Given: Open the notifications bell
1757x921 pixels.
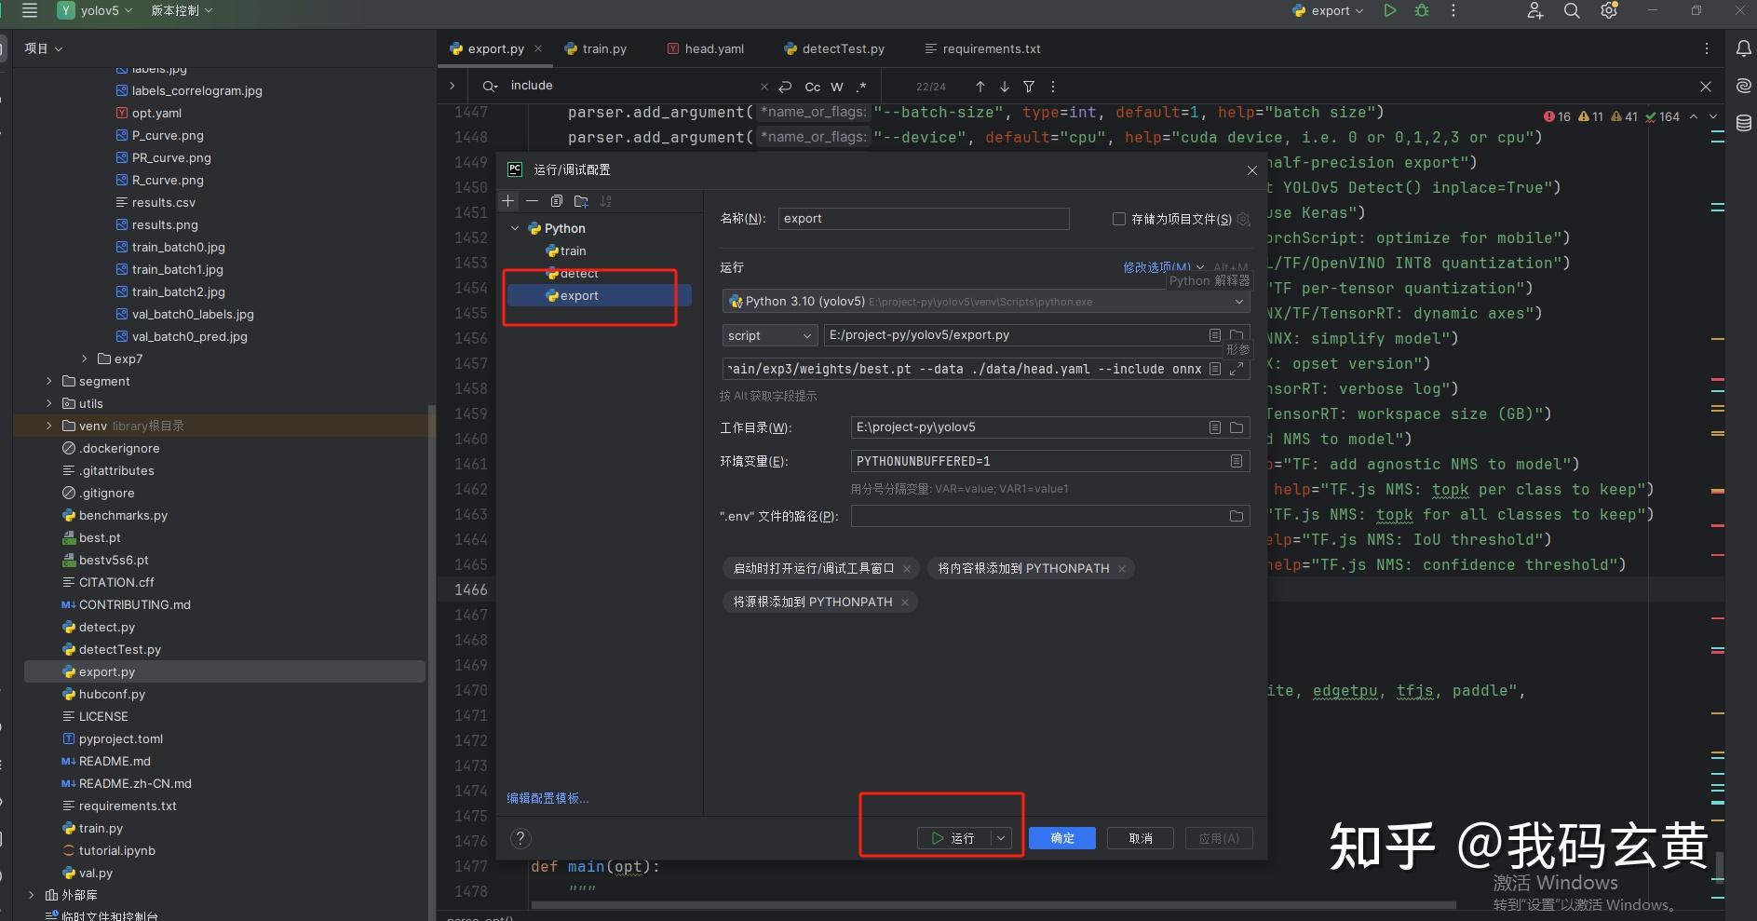Looking at the screenshot, I should [1744, 48].
